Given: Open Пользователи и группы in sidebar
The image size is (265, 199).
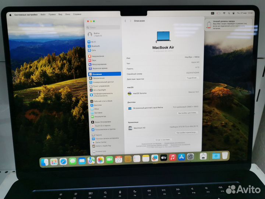Looking at the screenshot, I should [103, 129].
